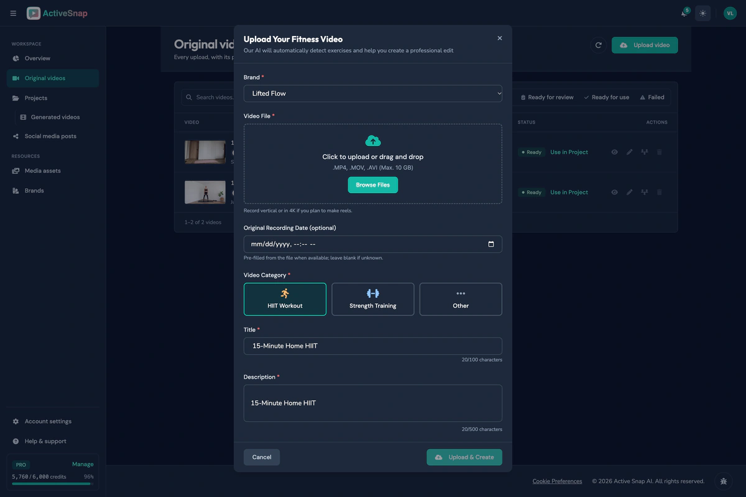Click the Upload & Create button
The image size is (746, 497).
(464, 457)
